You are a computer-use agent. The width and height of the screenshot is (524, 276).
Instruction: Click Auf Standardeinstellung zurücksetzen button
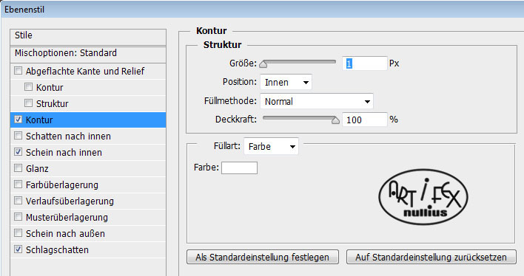pyautogui.click(x=431, y=258)
